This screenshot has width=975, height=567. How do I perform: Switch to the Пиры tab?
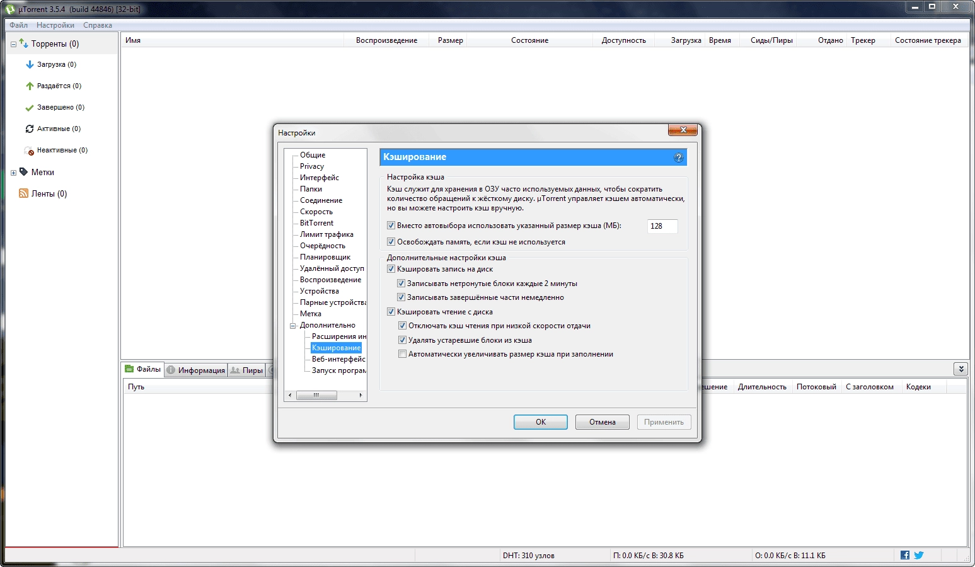click(x=246, y=370)
